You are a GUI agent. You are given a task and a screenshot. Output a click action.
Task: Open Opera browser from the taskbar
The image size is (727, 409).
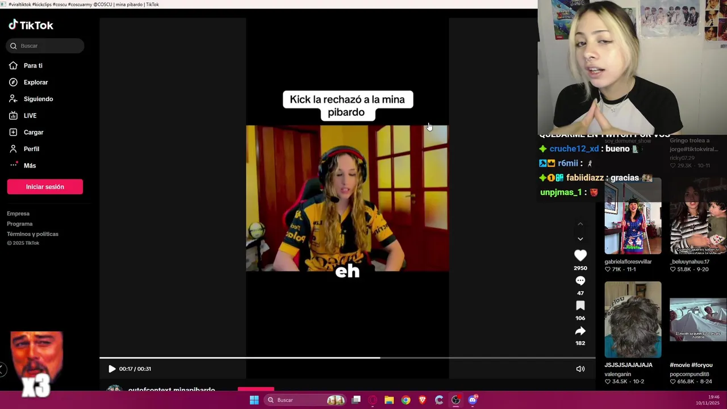(373, 400)
